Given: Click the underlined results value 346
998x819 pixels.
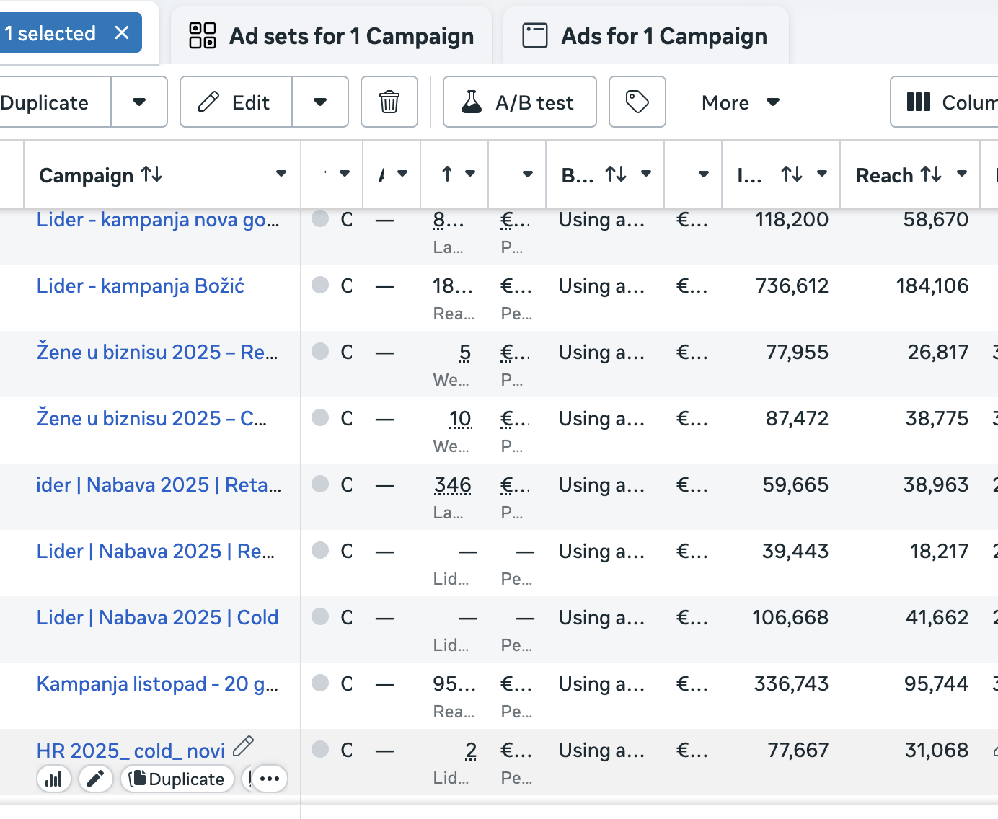Looking at the screenshot, I should [x=453, y=485].
